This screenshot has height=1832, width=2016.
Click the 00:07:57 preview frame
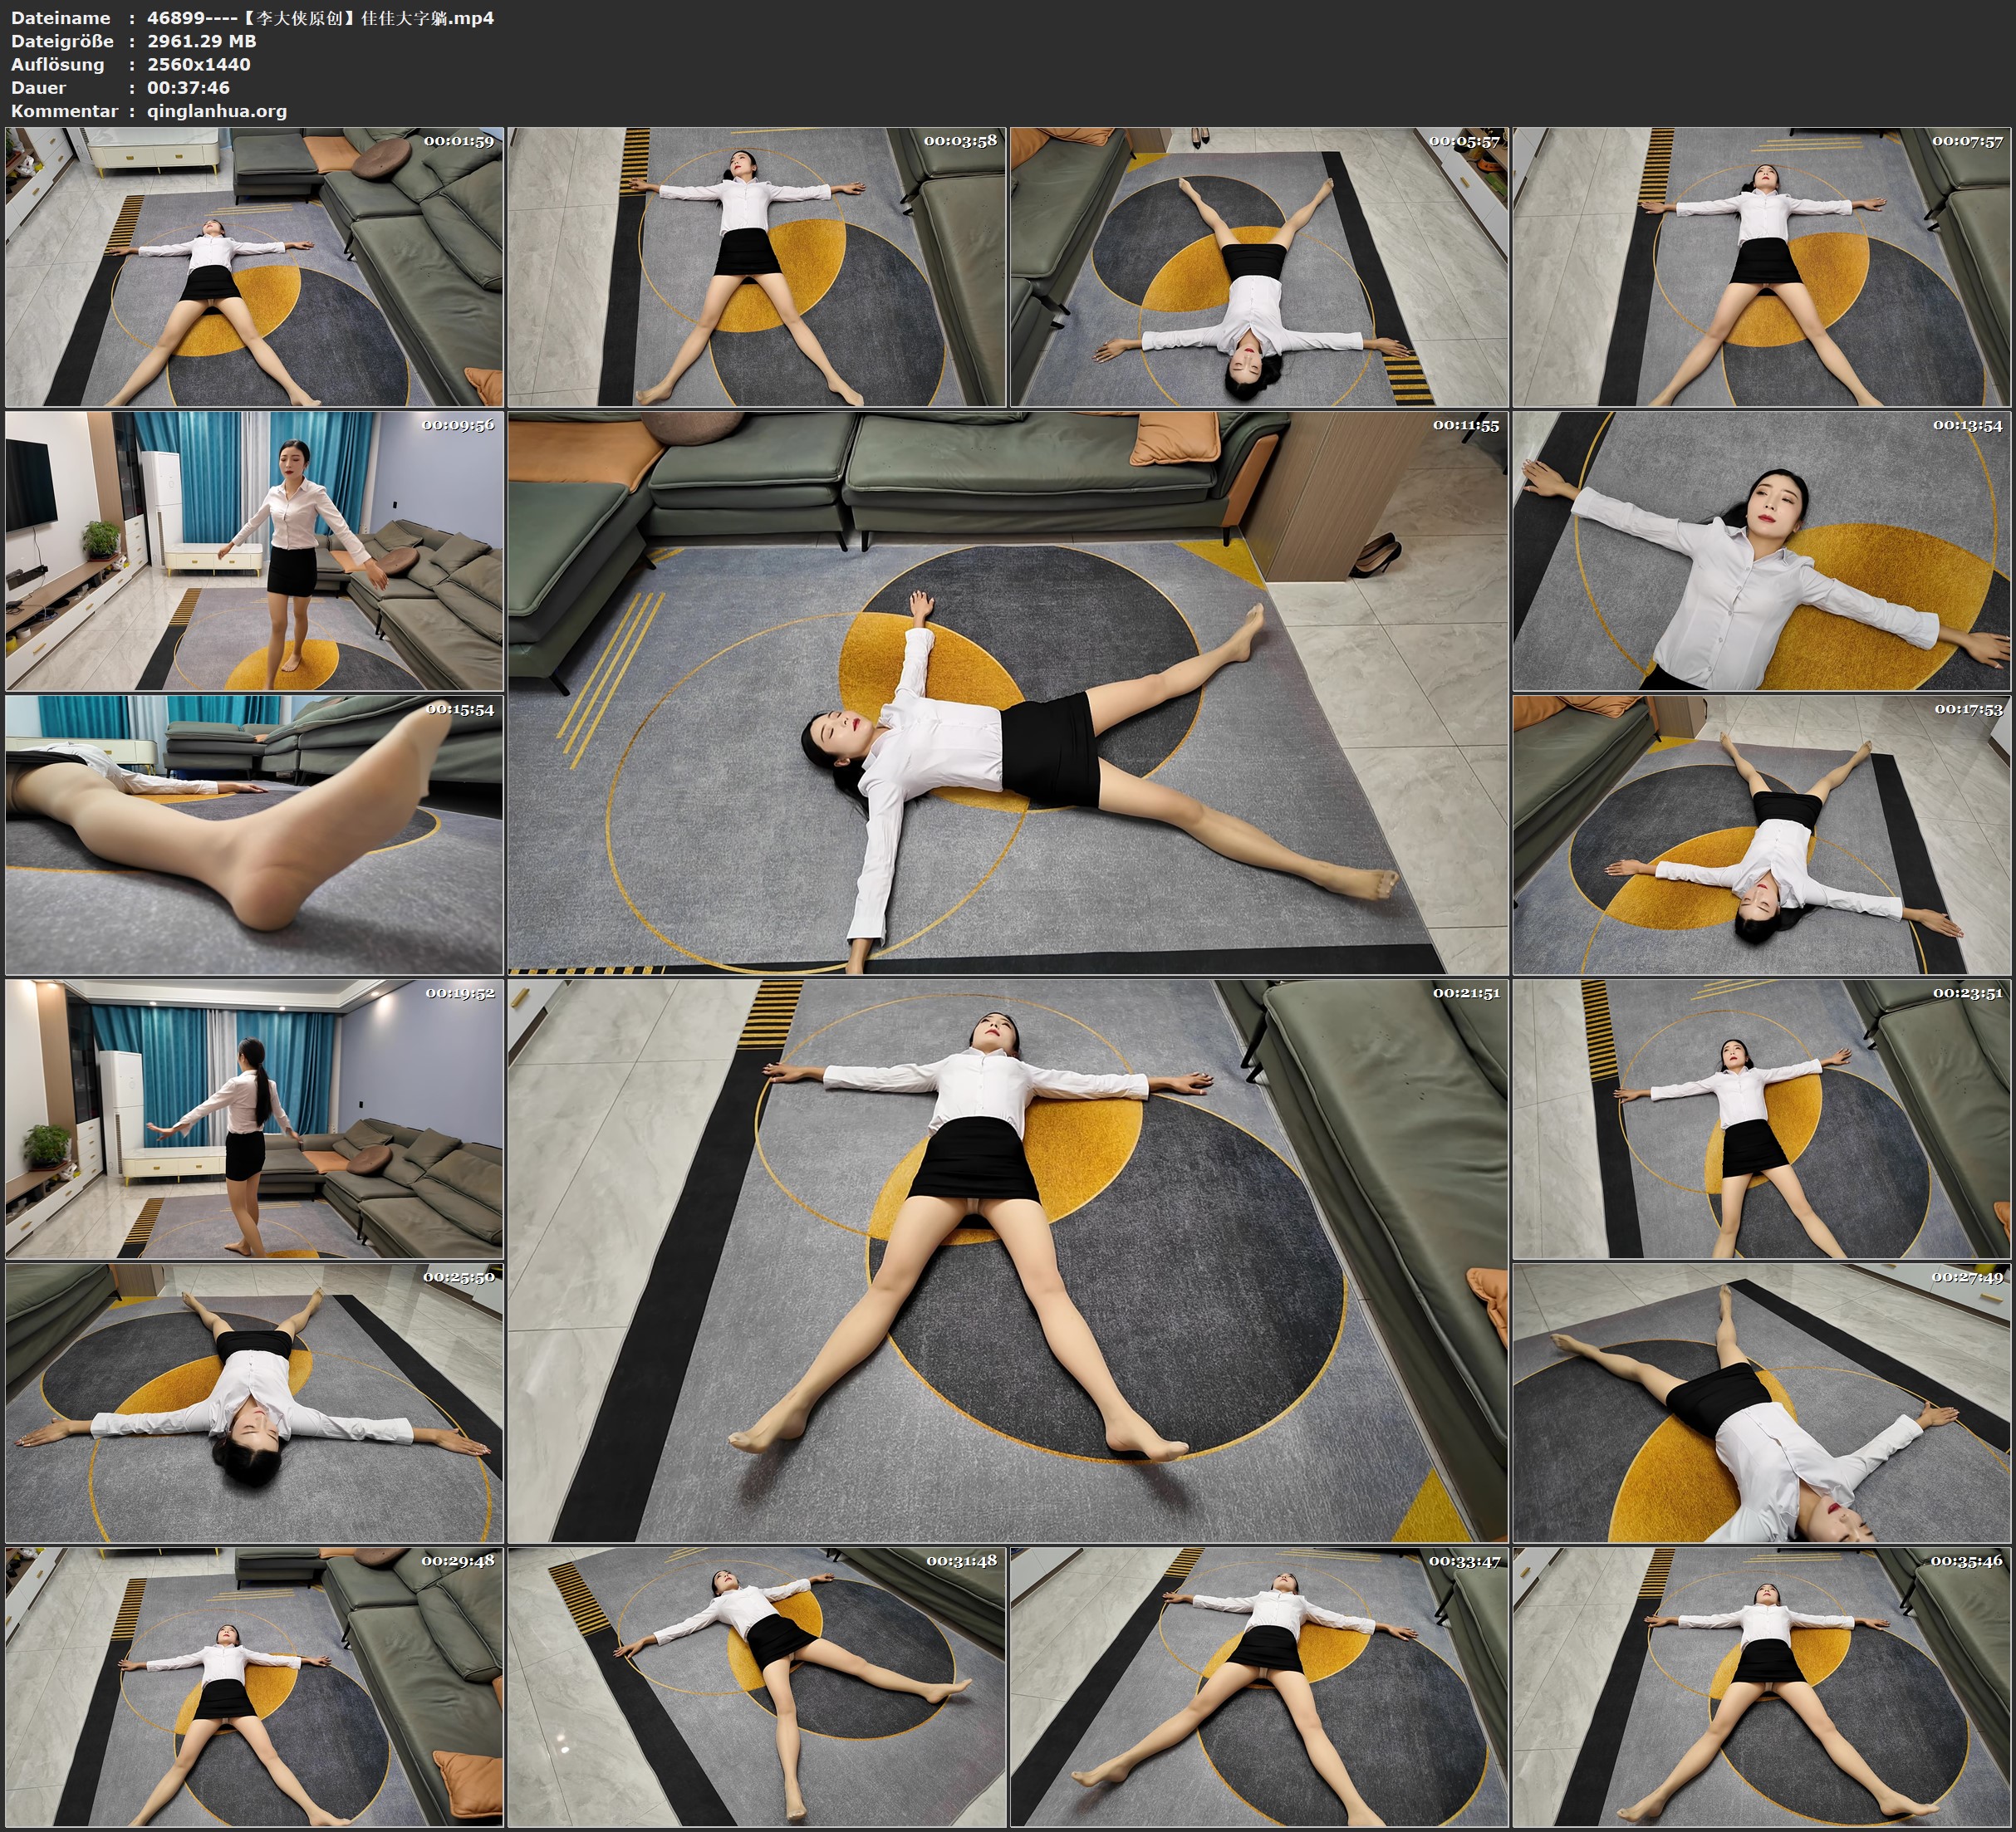[x=1762, y=267]
